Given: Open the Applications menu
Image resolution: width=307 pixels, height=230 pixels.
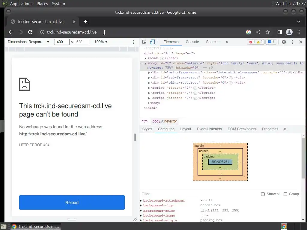Looking at the screenshot, I should click(x=21, y=4).
